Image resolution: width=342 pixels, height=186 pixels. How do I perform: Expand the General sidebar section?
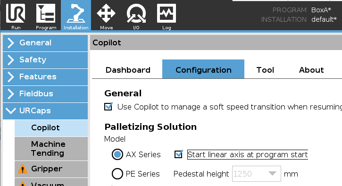[x=45, y=43]
